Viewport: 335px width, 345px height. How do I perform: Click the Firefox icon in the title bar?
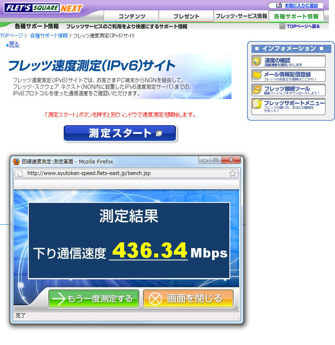click(x=16, y=161)
